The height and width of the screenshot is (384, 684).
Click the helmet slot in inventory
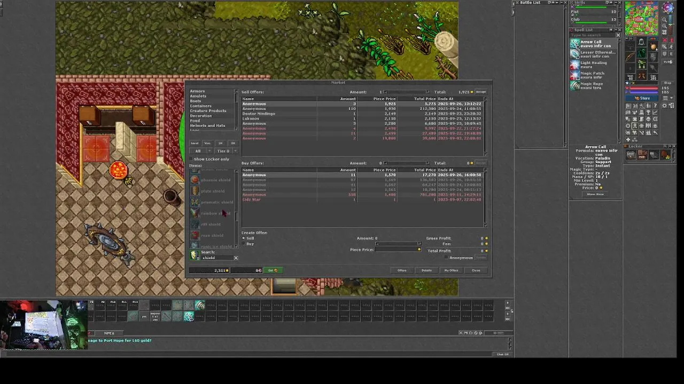[x=642, y=43]
